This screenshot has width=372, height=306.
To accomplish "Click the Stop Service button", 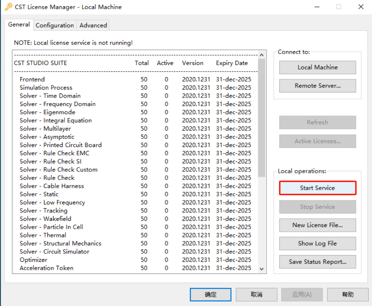I will [317, 207].
